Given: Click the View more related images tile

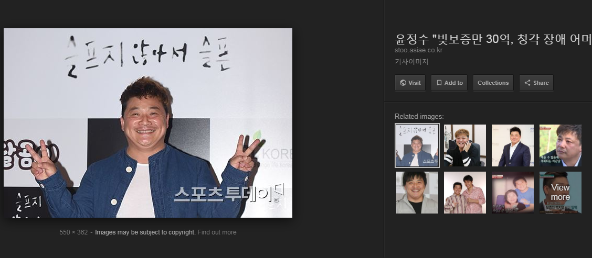Looking at the screenshot, I should 561,193.
